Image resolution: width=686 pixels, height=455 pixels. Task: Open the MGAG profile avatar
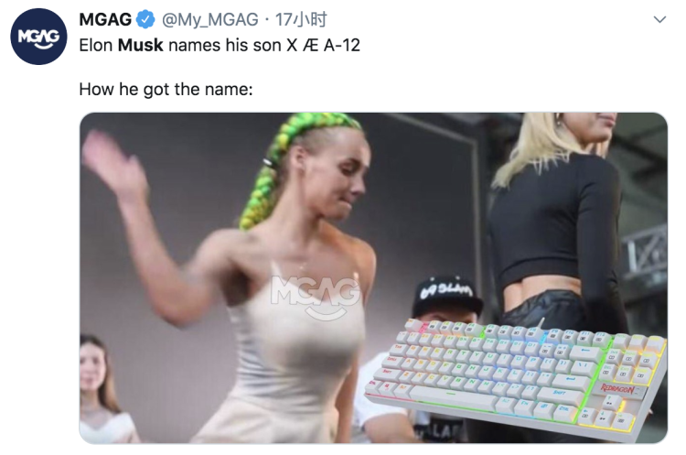(38, 37)
